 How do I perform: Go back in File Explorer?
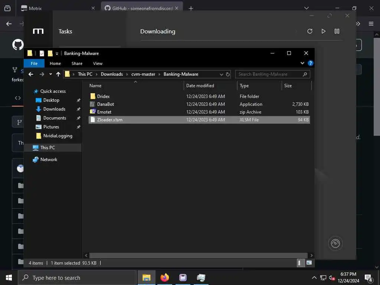[x=31, y=74]
